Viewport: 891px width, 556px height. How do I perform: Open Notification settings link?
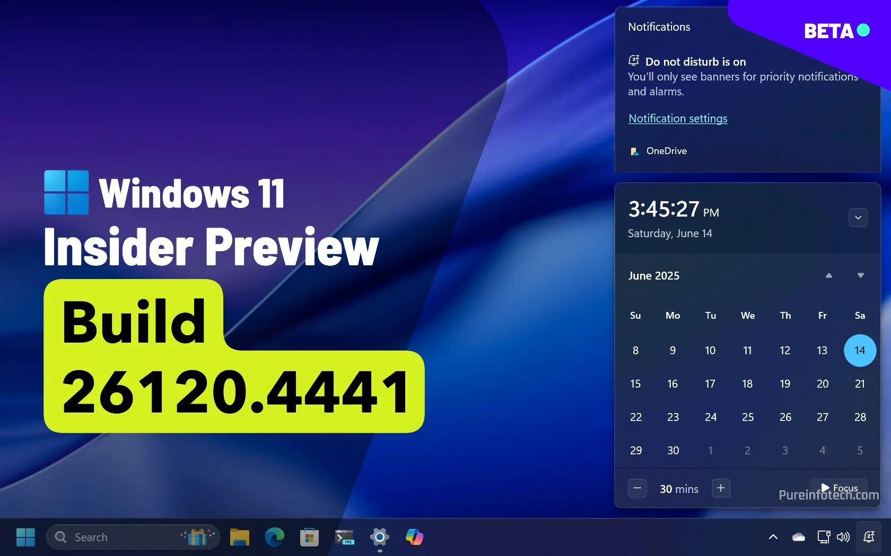pyautogui.click(x=678, y=119)
